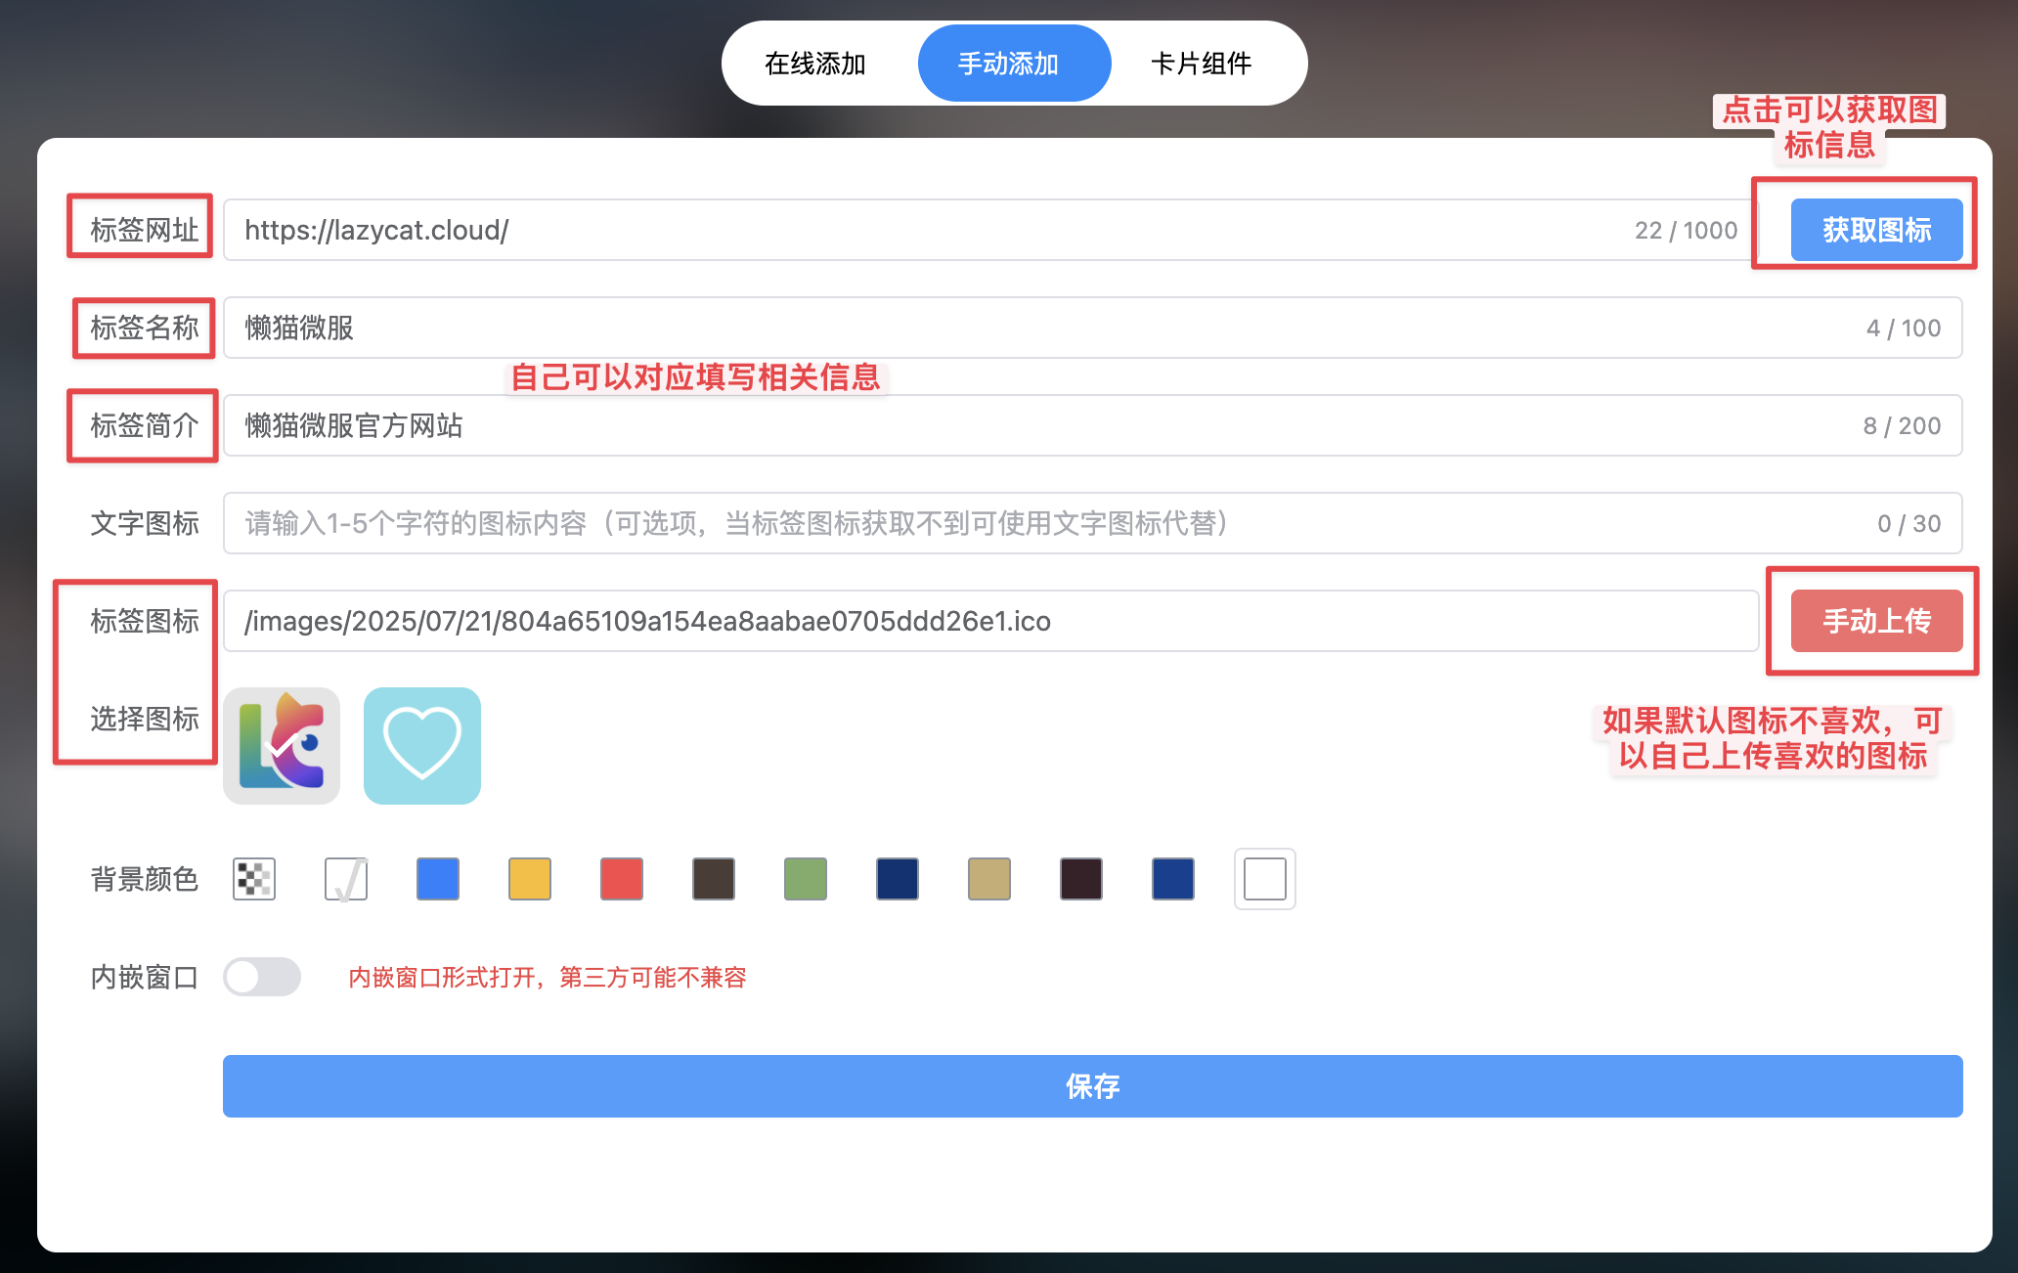Pick the green background color
The width and height of the screenshot is (2018, 1273).
[806, 879]
